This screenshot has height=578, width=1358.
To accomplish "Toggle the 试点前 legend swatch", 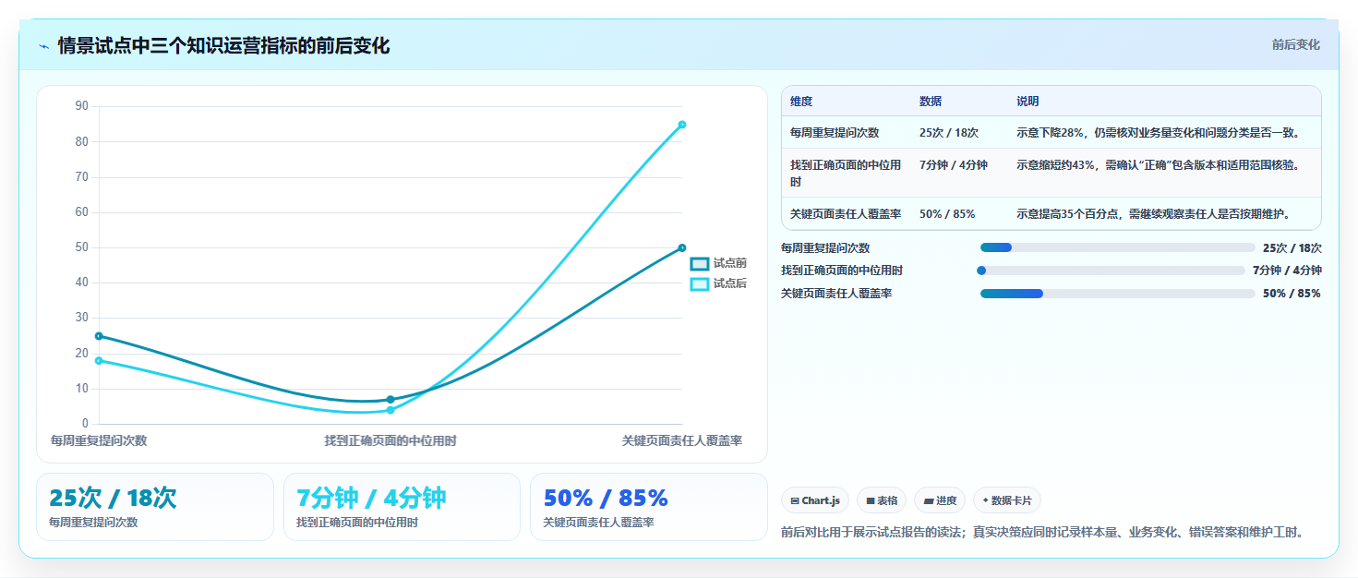I will tap(700, 263).
